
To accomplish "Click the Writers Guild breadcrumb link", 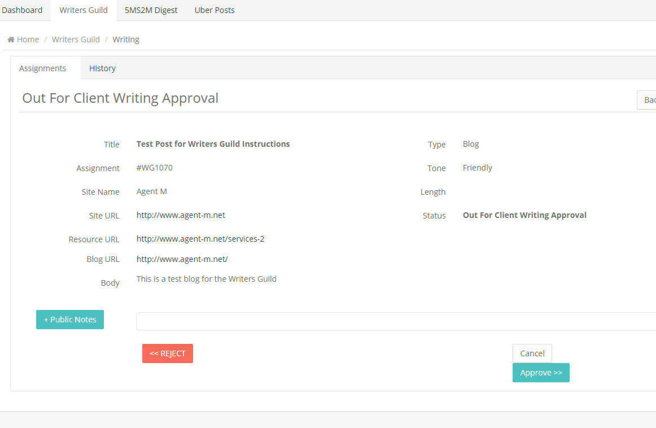I will click(76, 40).
